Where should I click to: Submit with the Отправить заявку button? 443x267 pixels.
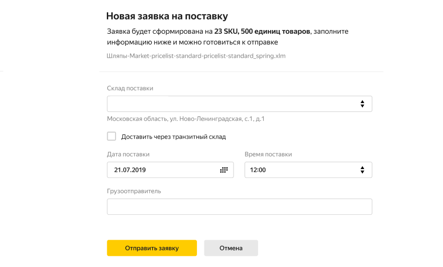(x=152, y=248)
